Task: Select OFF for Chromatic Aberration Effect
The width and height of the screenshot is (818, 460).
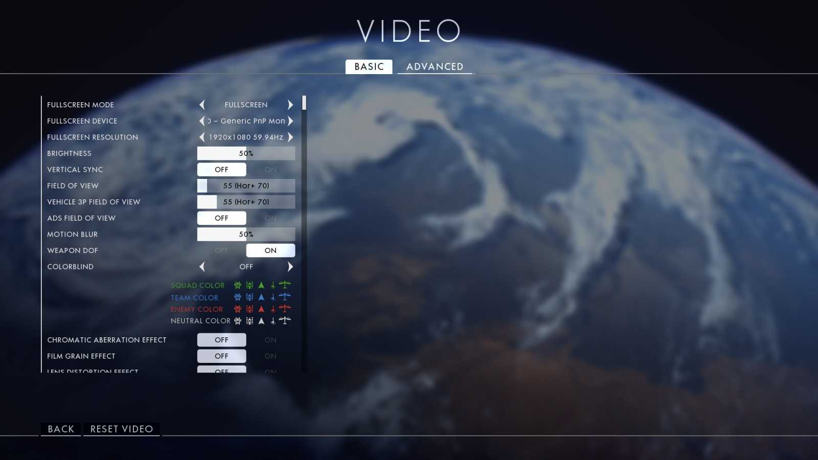Action: (x=221, y=340)
